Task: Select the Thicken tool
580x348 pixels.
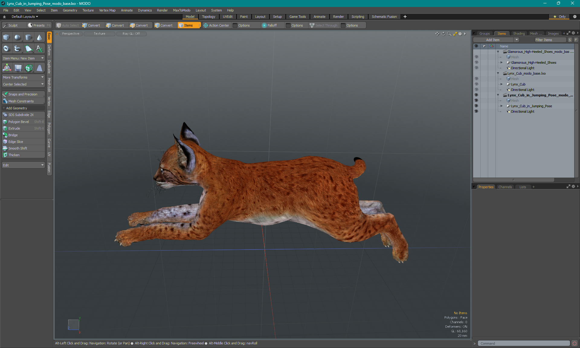Action: 23,155
